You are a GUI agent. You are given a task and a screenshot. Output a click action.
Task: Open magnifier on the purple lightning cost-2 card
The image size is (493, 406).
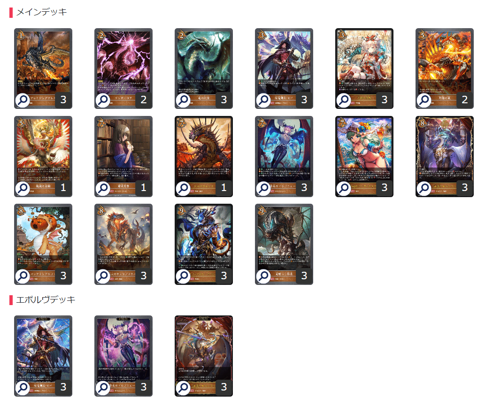(x=103, y=100)
